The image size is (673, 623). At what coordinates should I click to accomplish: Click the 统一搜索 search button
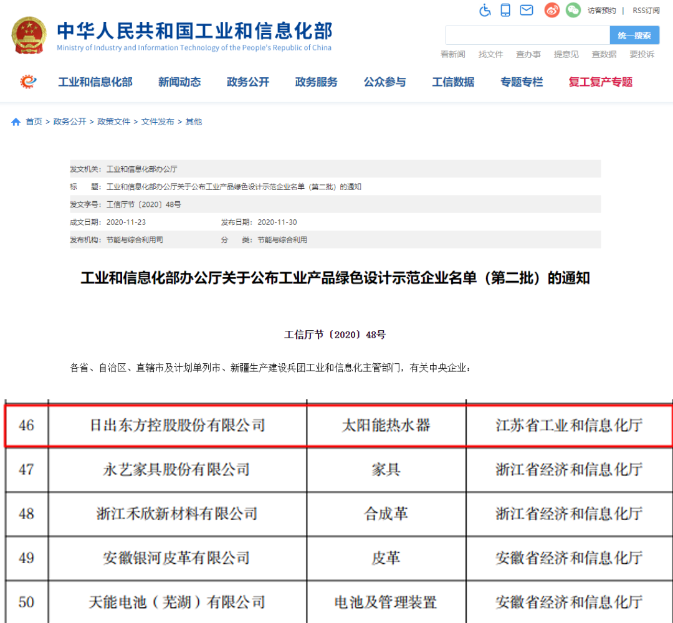[x=634, y=36]
